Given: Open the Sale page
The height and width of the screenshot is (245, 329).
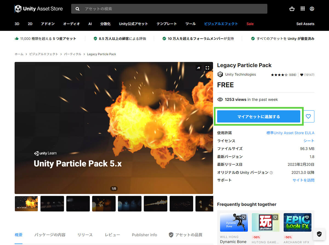Looking at the screenshot, I should 250,24.
